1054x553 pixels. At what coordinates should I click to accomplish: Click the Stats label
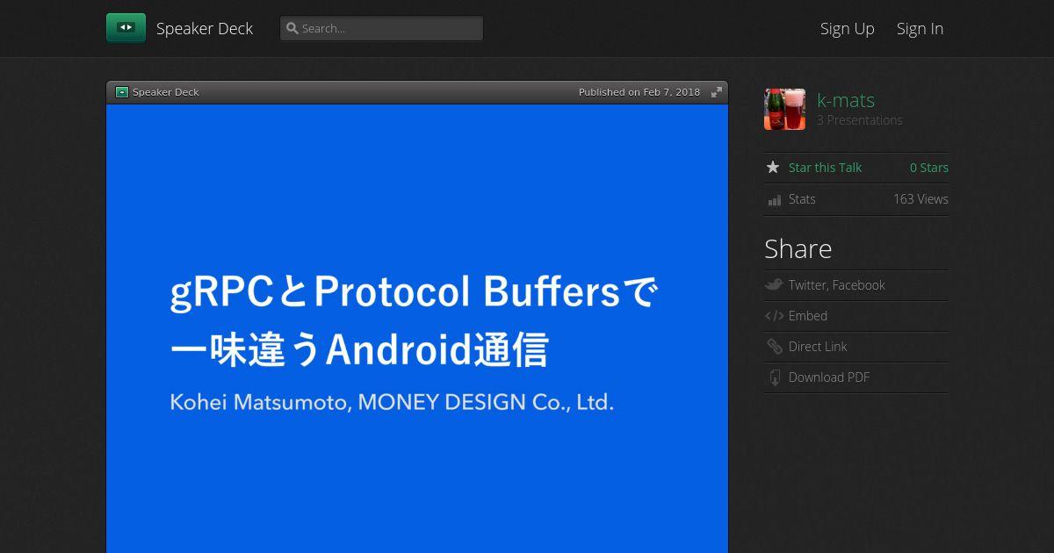pos(802,199)
